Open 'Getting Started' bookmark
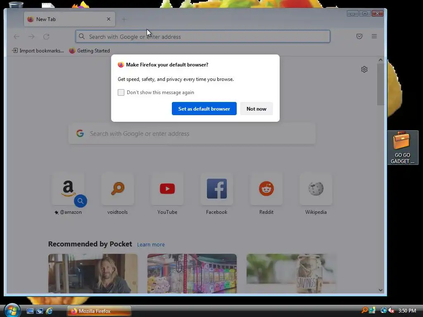423x317 pixels. tap(89, 51)
